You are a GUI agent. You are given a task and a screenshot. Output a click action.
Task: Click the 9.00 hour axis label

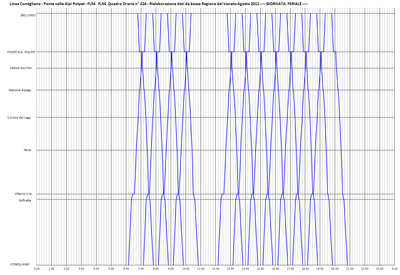[171, 269]
